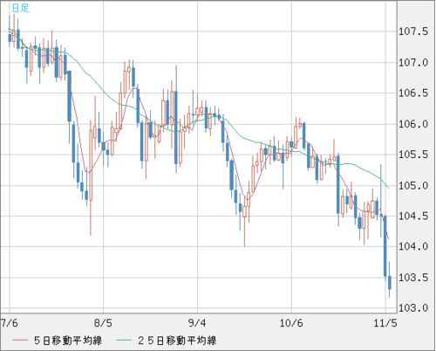Click the 7/6 date label
Image resolution: width=436 pixels, height=351 pixels.
click(10, 323)
